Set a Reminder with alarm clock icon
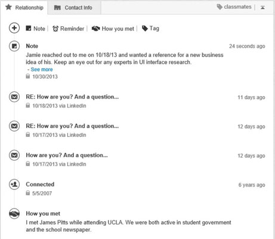 [x=69, y=29]
